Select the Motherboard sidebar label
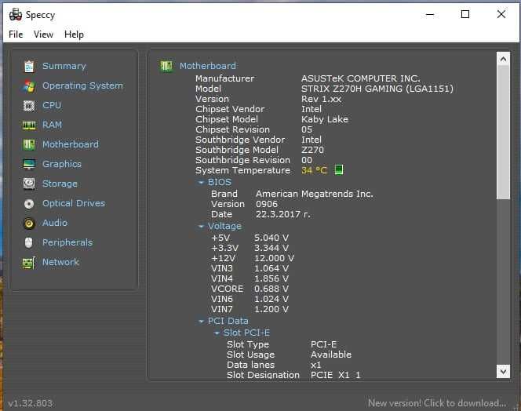The width and height of the screenshot is (521, 411). point(71,144)
